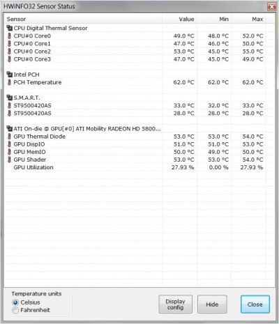Close the window with the red X
This screenshot has height=324, width=279.
point(271,6)
